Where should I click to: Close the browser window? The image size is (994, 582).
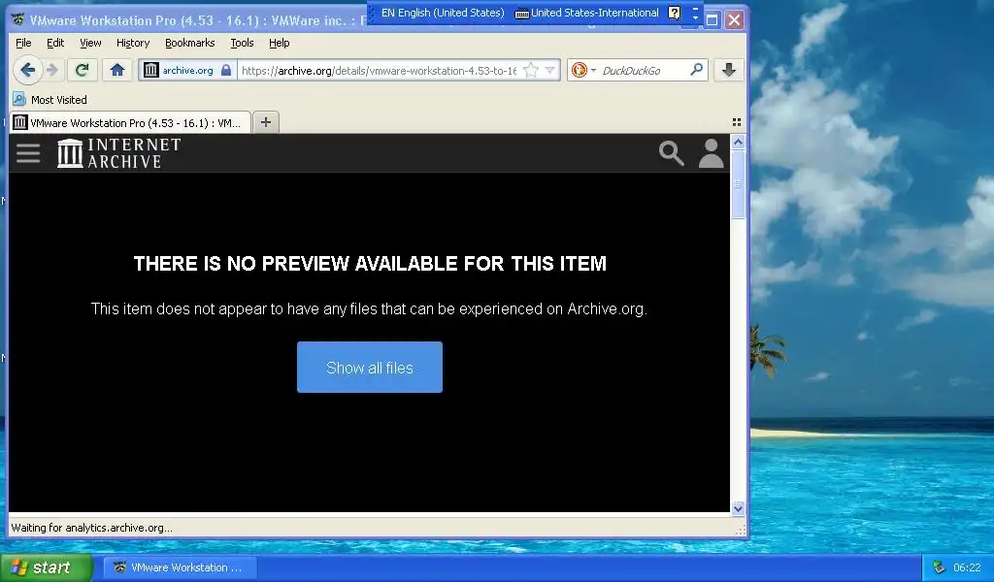(734, 20)
